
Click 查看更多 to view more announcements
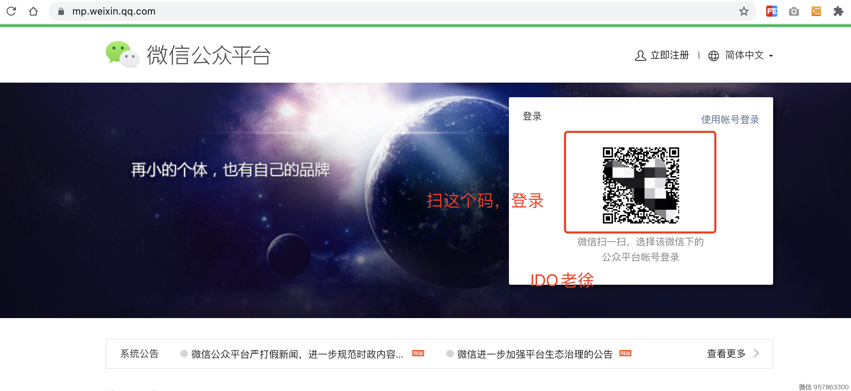pyautogui.click(x=726, y=353)
